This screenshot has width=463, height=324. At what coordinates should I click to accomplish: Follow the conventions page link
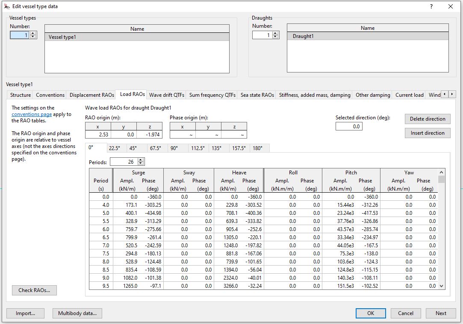click(32, 114)
